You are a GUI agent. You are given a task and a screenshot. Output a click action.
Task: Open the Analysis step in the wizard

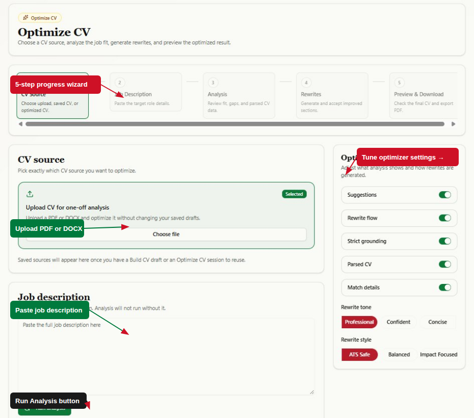[x=239, y=95]
